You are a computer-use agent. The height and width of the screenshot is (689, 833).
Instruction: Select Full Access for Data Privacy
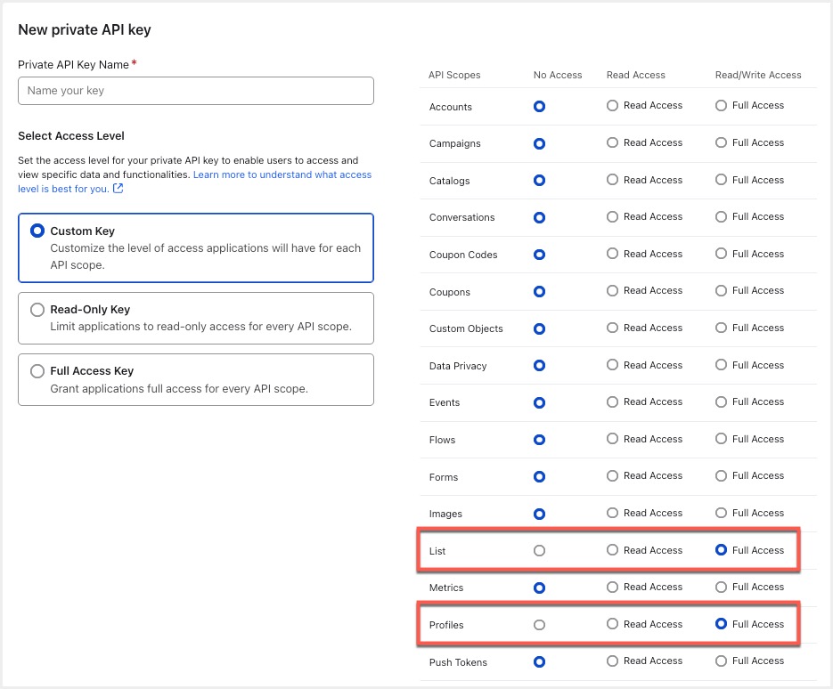(x=721, y=365)
